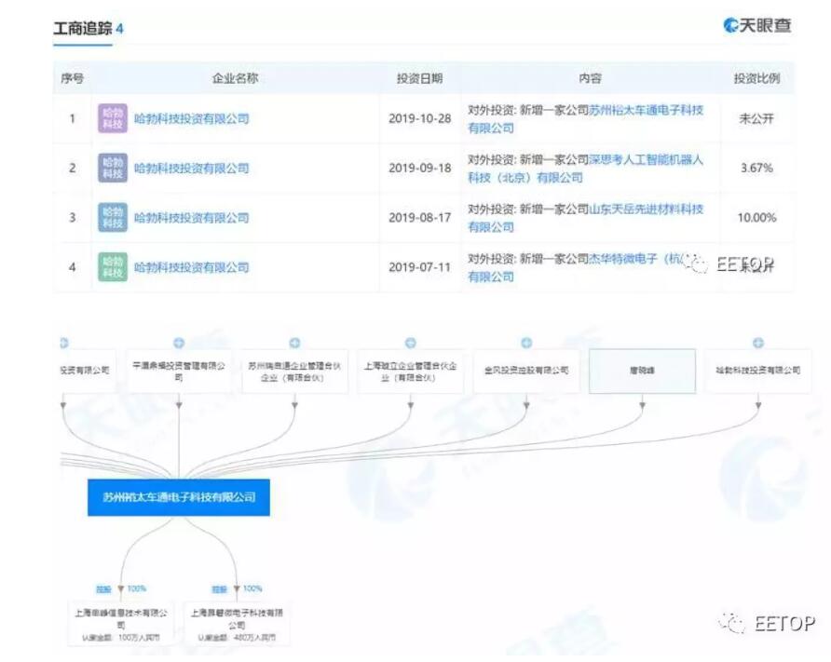Open the 深思考人工智能机器人科技 company link
Screen dimensions: 831x662
click(586, 169)
